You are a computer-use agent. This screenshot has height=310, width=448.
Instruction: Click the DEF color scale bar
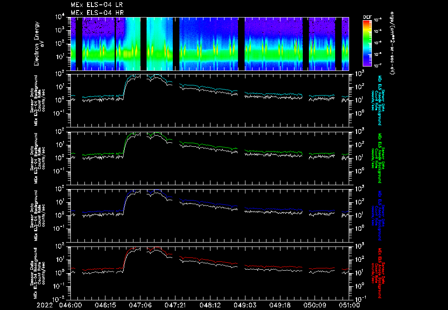[x=367, y=43]
